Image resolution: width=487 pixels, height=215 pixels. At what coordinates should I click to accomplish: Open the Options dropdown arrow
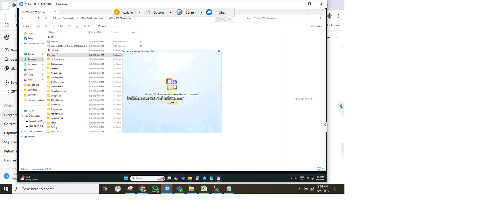(170, 12)
